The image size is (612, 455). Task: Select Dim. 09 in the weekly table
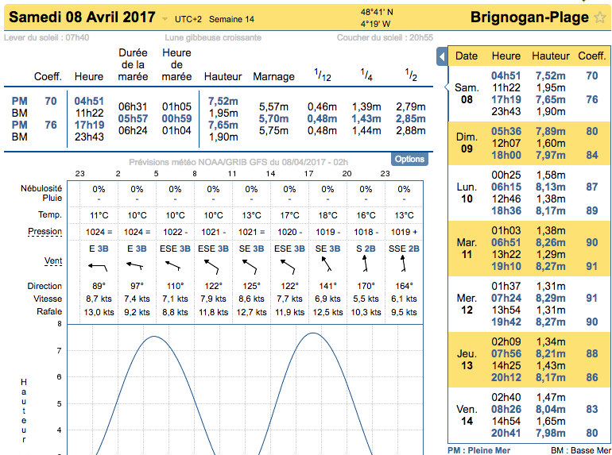tap(467, 143)
